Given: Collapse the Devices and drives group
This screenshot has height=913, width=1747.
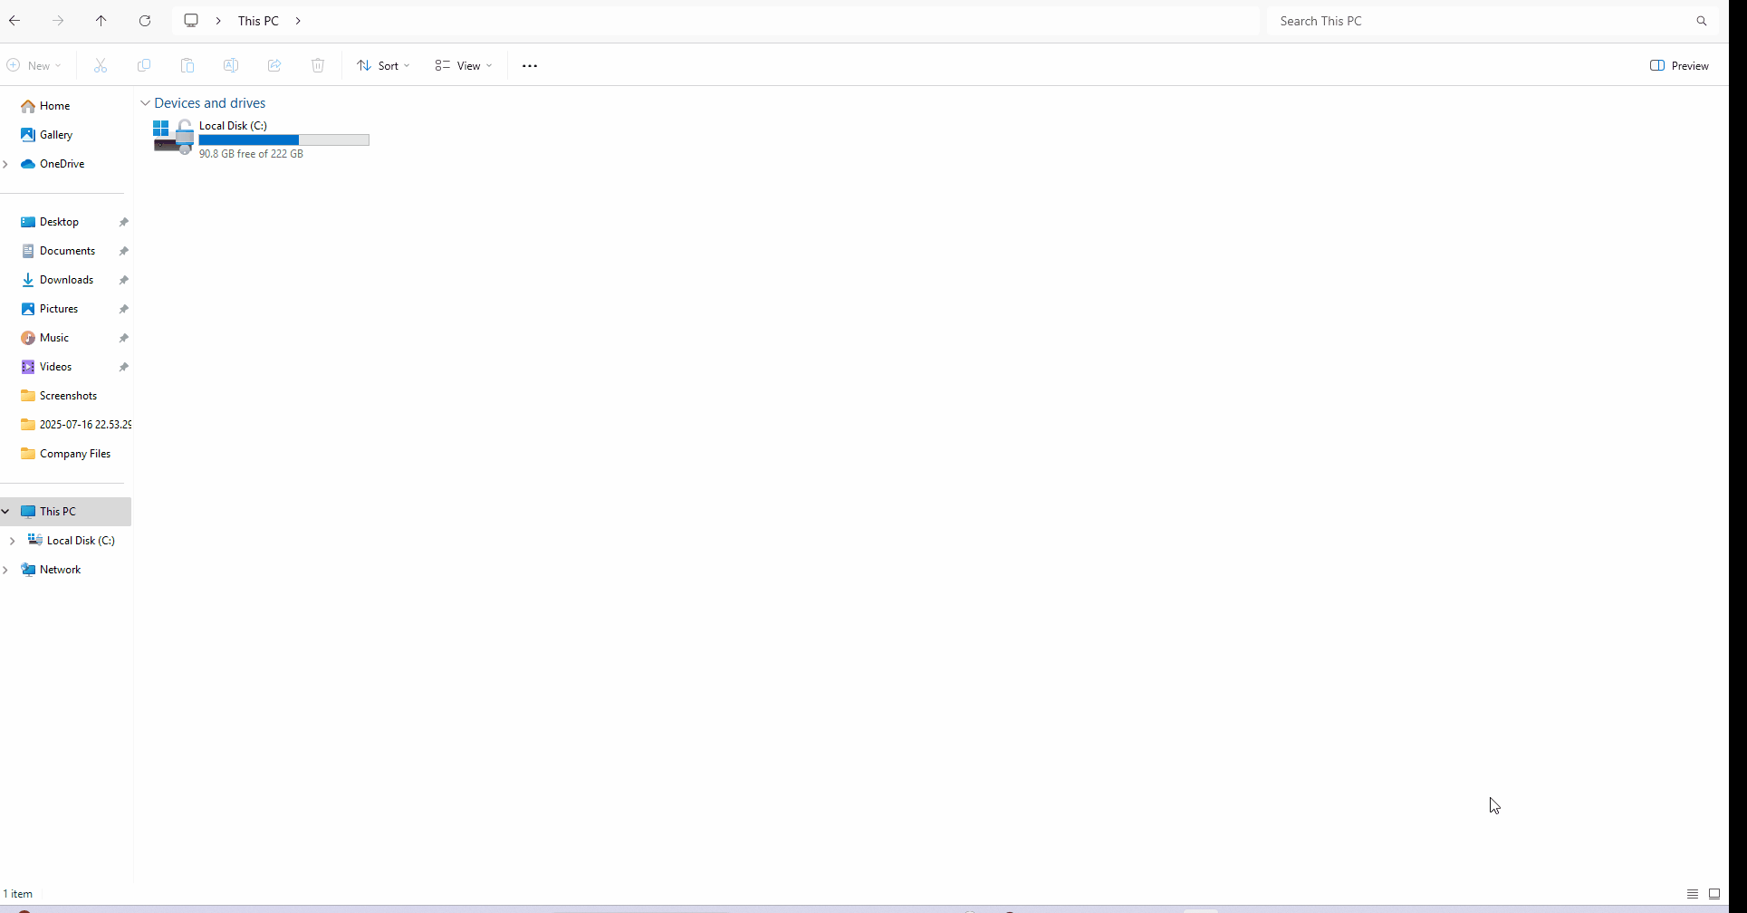Looking at the screenshot, I should click(145, 103).
